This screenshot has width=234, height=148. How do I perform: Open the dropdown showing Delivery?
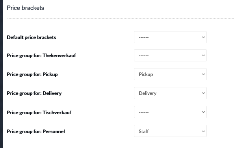(x=170, y=93)
